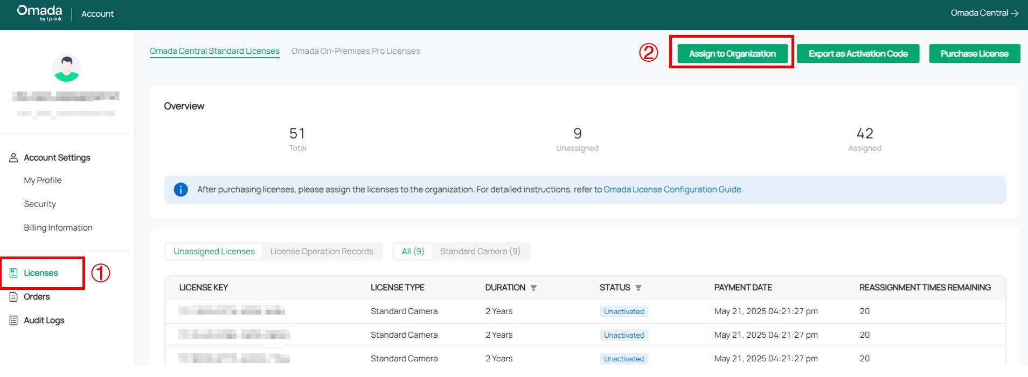Click the Purchase License button
The height and width of the screenshot is (377, 1028).
coord(974,54)
